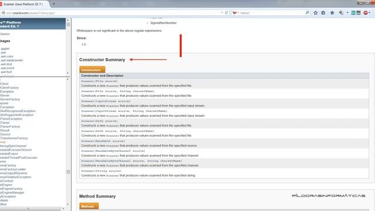Click the magnifier icon in the search box
The width and height of the screenshot is (375, 211).
click(307, 13)
